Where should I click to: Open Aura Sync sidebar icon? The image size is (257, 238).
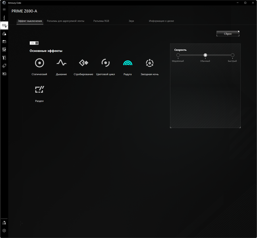tap(4, 34)
